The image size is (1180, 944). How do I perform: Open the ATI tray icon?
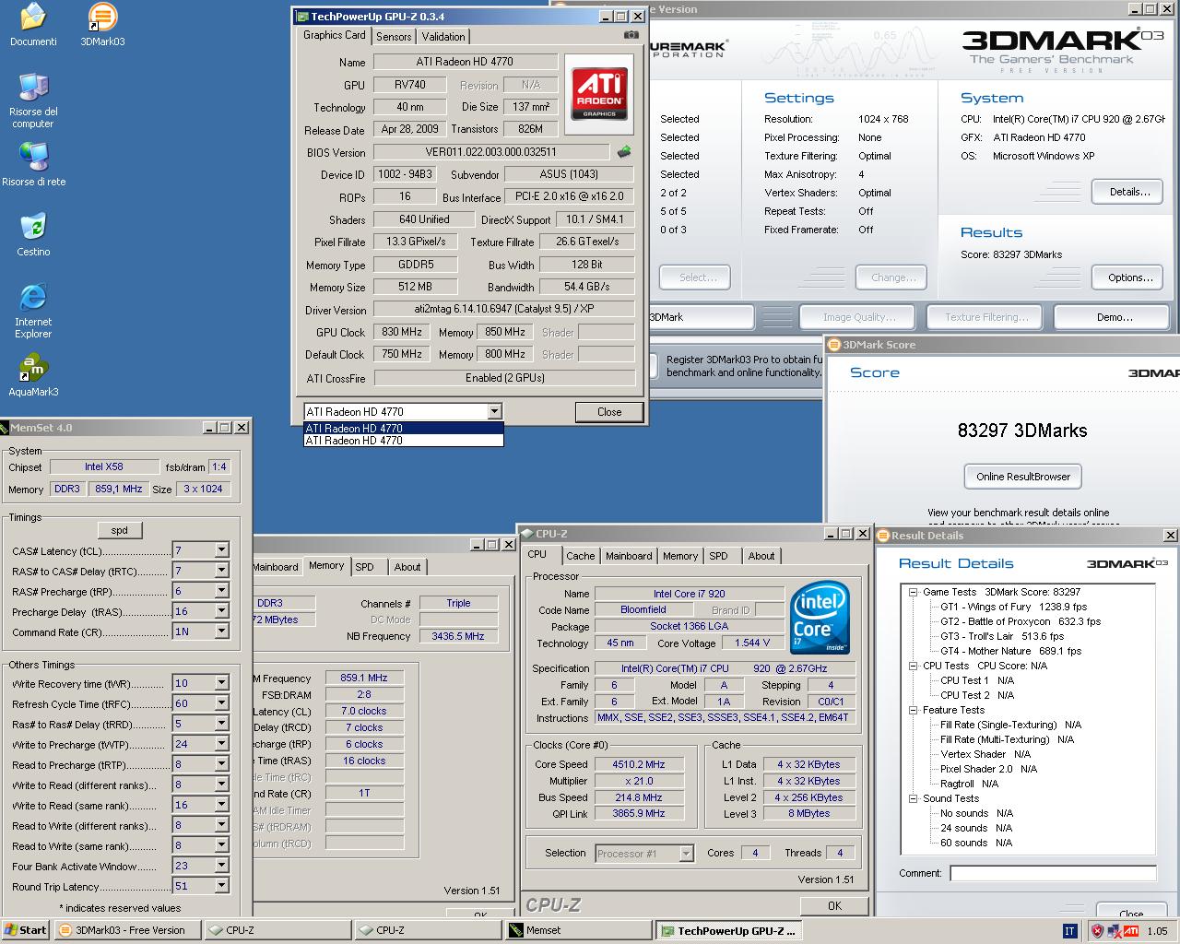point(1130,931)
